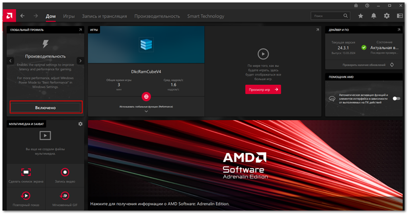This screenshot has height=215, width=409.
Task: Previous profile left chevron
Action: point(10,61)
